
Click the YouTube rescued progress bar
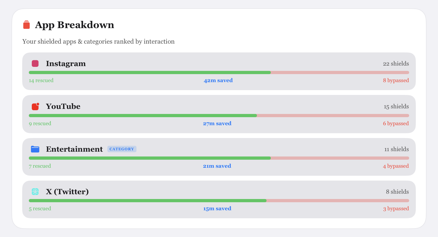click(143, 116)
